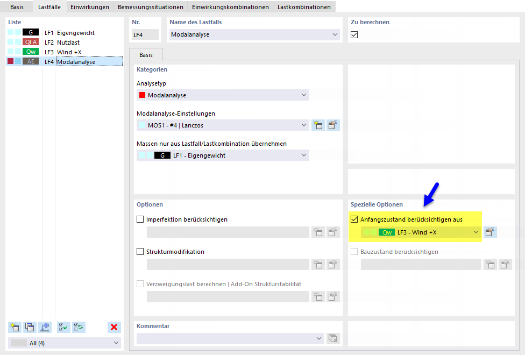Click AE category swatch for LF4
Screen dimensions: 525x355
pyautogui.click(x=31, y=61)
